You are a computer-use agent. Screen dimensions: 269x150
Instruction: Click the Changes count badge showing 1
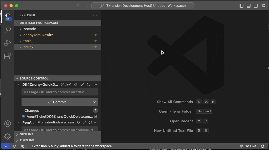pos(96,111)
